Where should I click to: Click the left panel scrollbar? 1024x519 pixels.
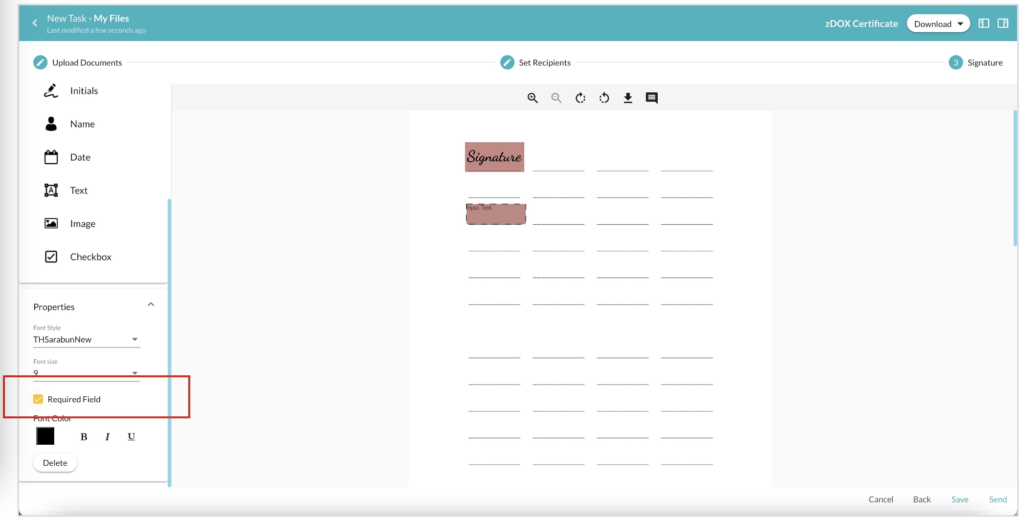click(x=169, y=343)
